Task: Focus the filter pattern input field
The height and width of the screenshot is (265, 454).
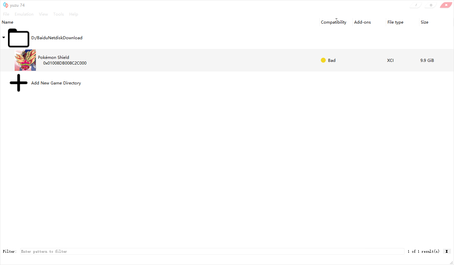Action: click(x=212, y=251)
